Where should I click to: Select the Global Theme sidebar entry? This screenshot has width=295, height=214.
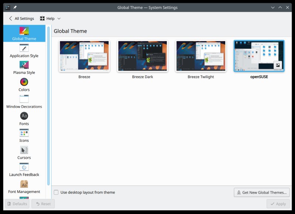click(x=24, y=34)
